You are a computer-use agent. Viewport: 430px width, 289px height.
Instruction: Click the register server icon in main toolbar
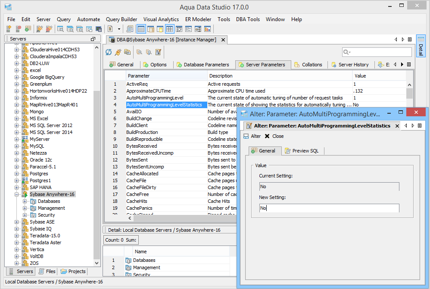point(9,29)
